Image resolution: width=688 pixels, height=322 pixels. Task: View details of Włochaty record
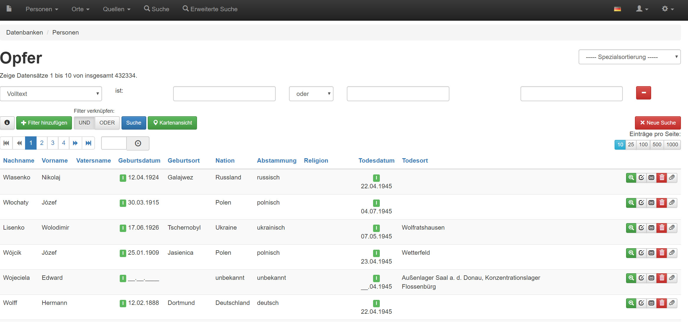[x=631, y=203]
